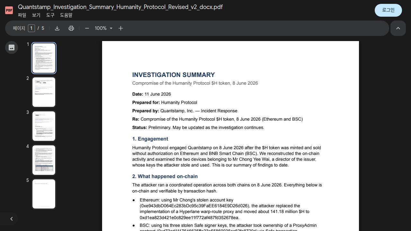411x231 pixels.
Task: Jump to page 3 thumbnail
Action: (x=44, y=126)
